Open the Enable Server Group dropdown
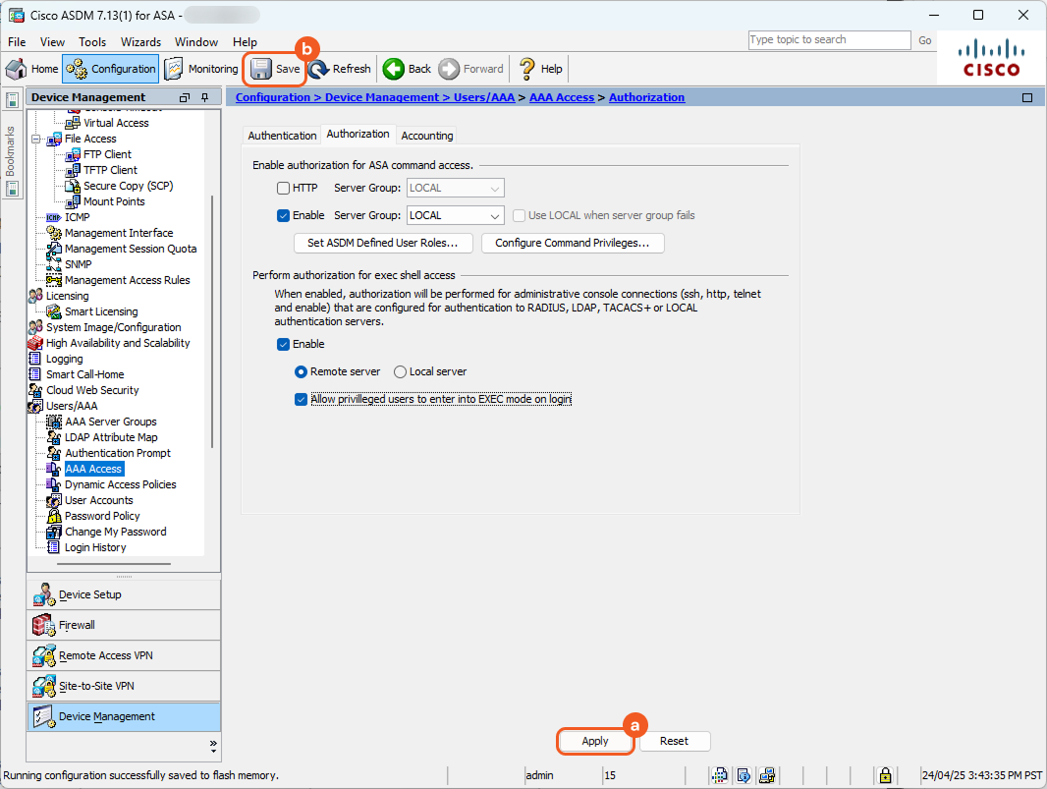This screenshot has width=1047, height=789. [x=495, y=215]
